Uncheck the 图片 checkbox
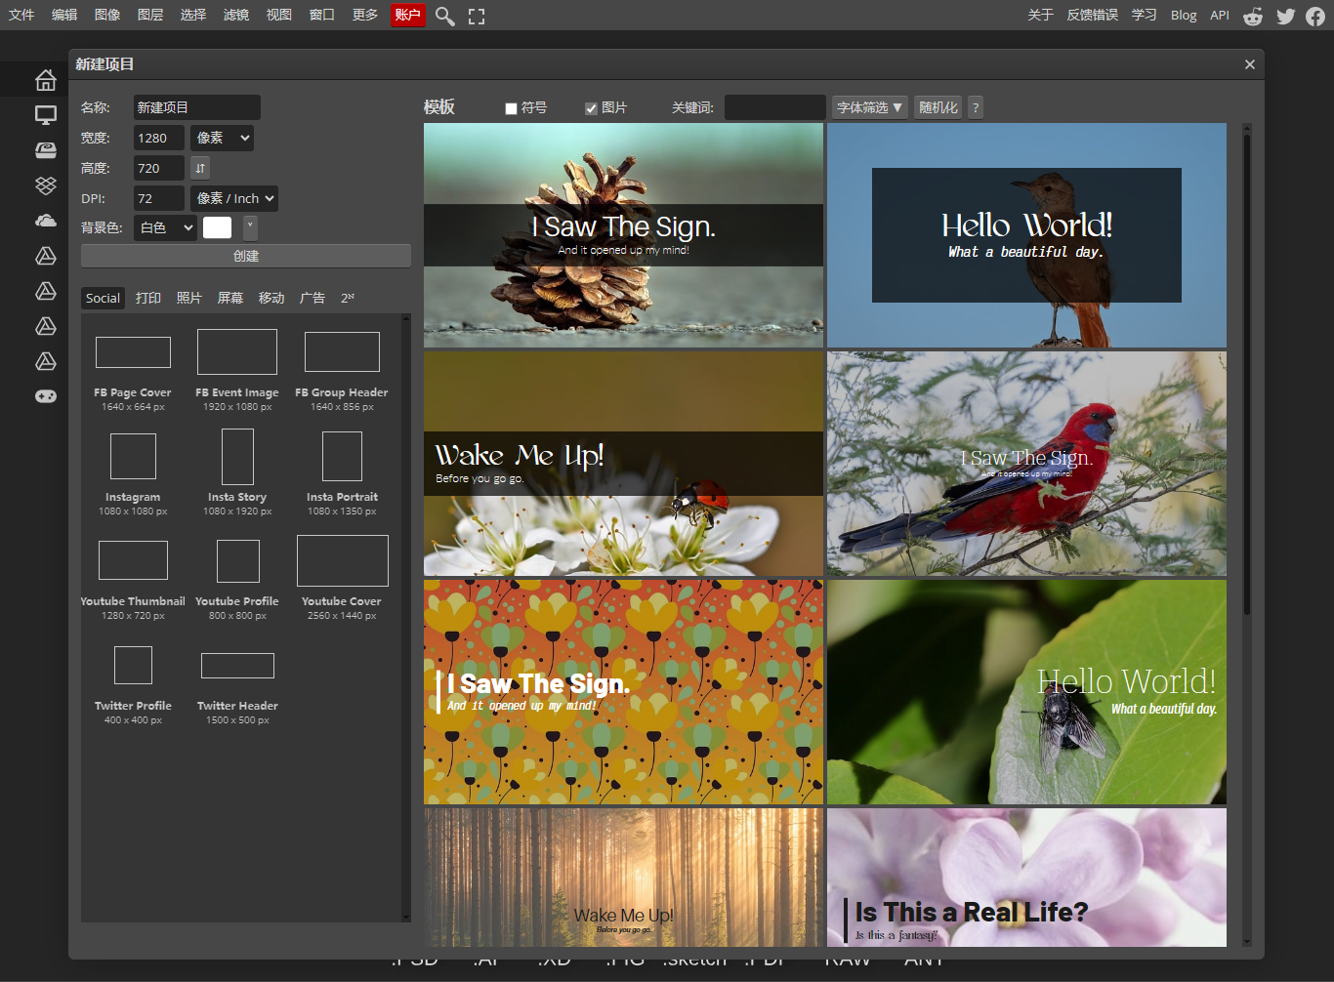 tap(591, 108)
